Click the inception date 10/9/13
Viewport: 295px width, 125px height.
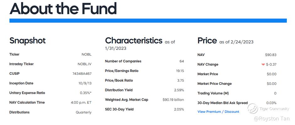[x=85, y=83]
